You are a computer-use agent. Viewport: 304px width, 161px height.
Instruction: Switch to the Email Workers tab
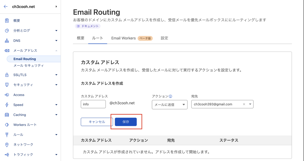pos(123,38)
